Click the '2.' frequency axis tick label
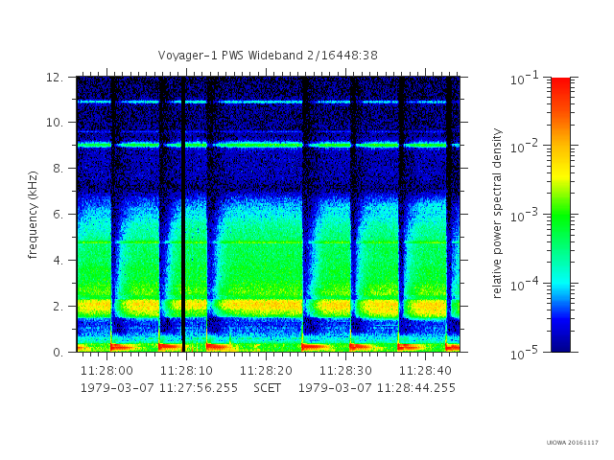Image resolution: width=614 pixels, height=460 pixels. click(59, 307)
